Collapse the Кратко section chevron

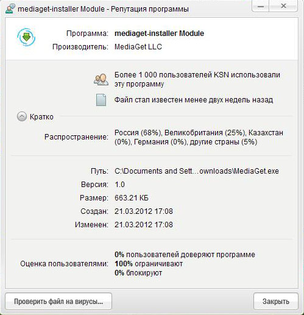click(x=22, y=117)
